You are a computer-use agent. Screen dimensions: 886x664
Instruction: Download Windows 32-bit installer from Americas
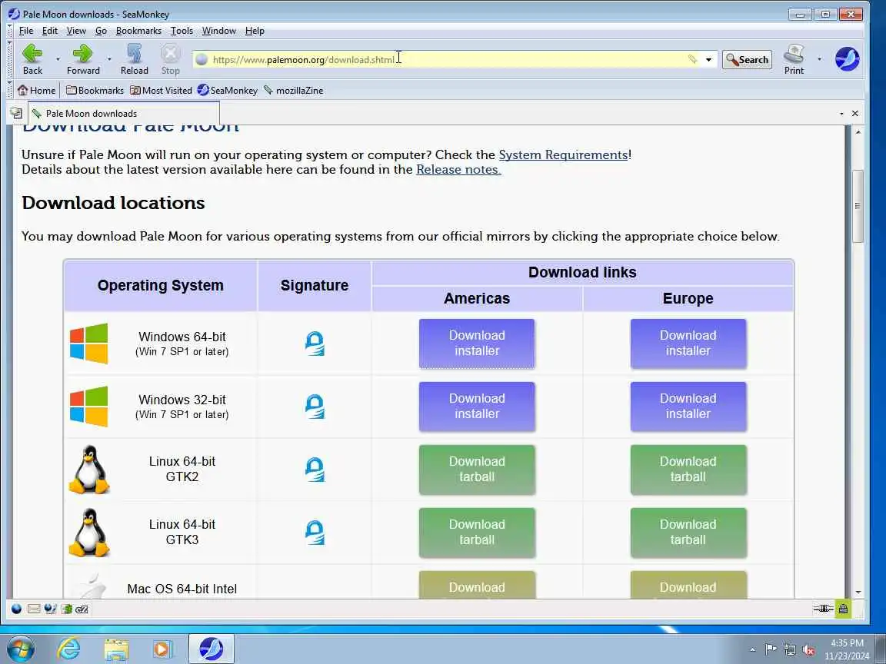tap(477, 407)
